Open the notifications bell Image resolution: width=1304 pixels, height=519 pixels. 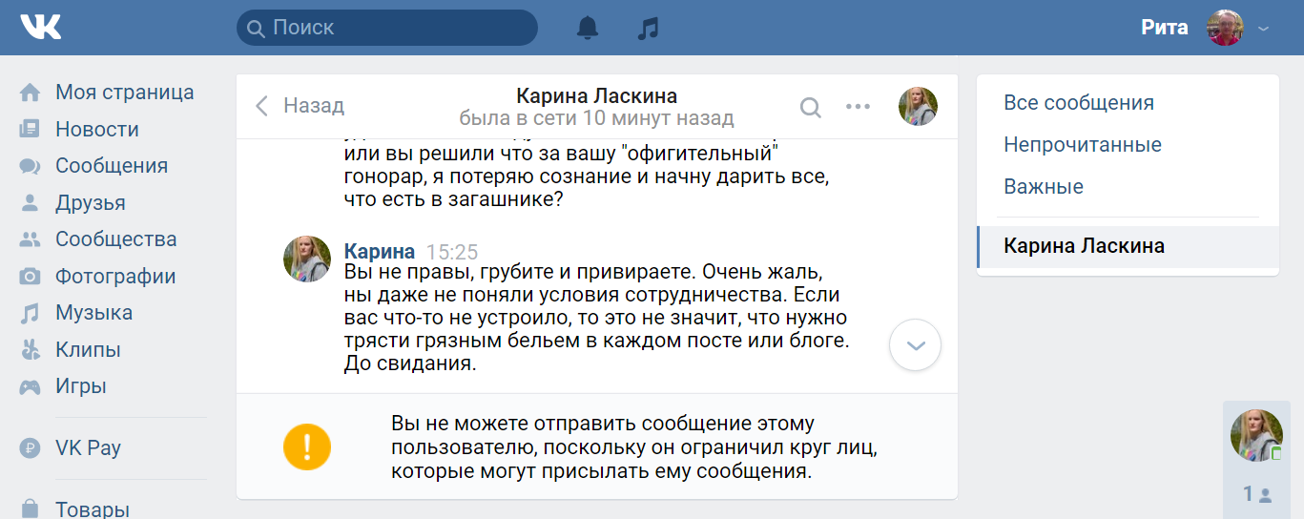[x=588, y=29]
